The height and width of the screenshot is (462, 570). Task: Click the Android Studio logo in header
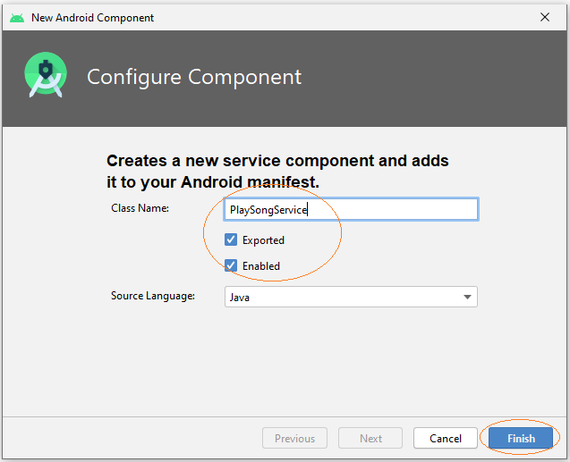coord(46,75)
